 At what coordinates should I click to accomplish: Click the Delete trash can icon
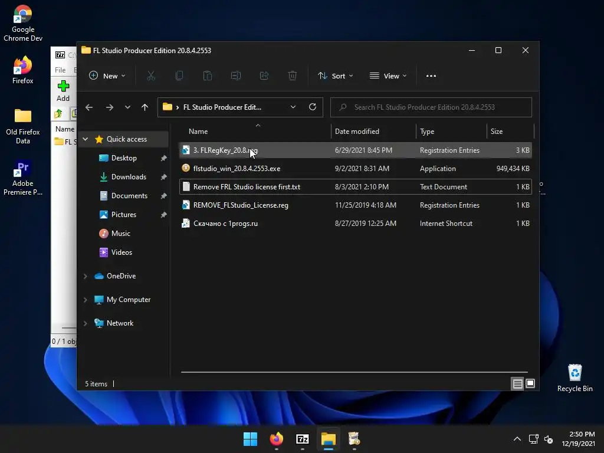(293, 76)
